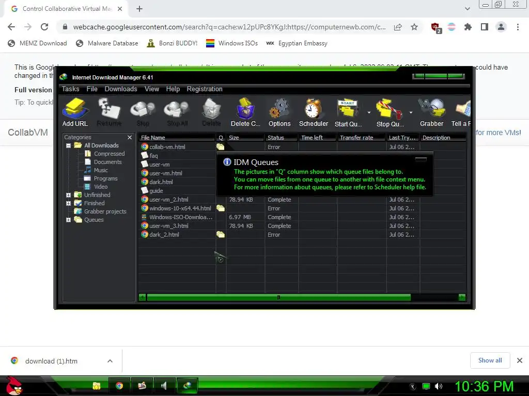The width and height of the screenshot is (529, 396).
Task: Select the Programs category
Action: [105, 178]
